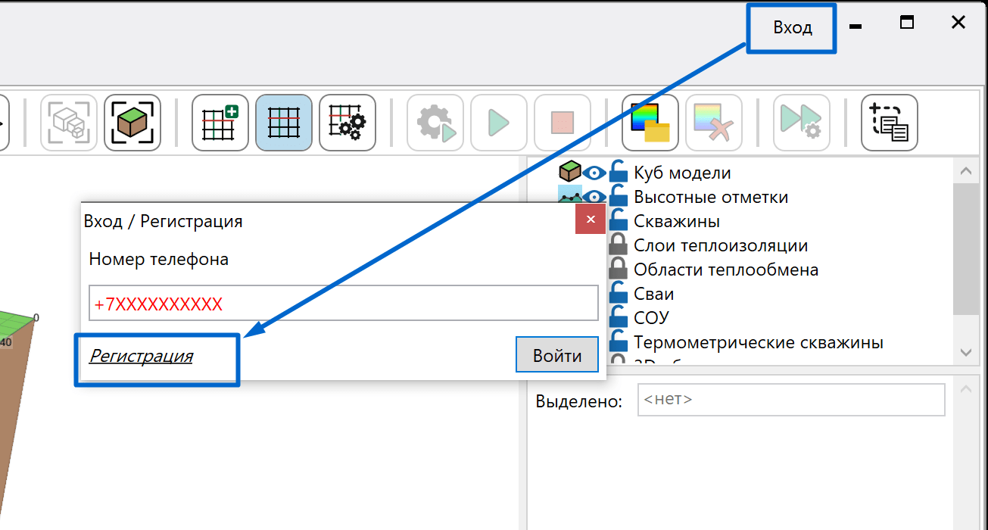Select Слои теплоизоляции tree item
988x530 pixels.
[x=721, y=245]
